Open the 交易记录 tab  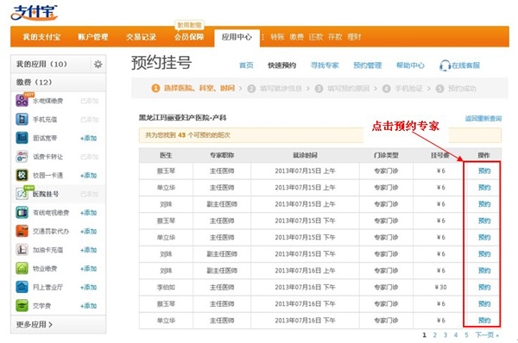tap(141, 37)
